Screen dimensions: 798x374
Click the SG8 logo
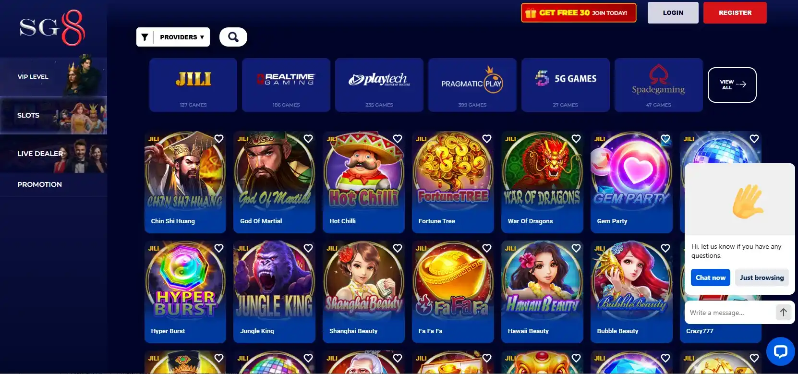pos(52,29)
